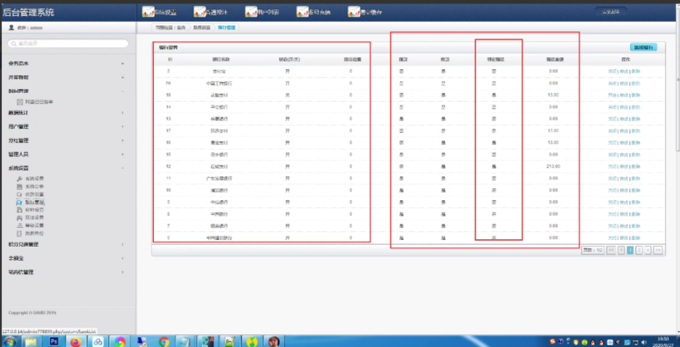Click the 213.00 amount cell
The width and height of the screenshot is (680, 347).
point(553,166)
